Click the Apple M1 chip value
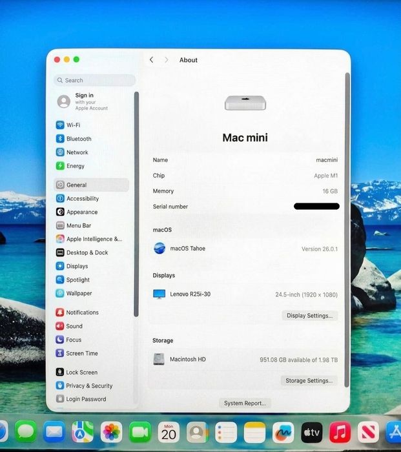The height and width of the screenshot is (452, 401). coord(325,176)
